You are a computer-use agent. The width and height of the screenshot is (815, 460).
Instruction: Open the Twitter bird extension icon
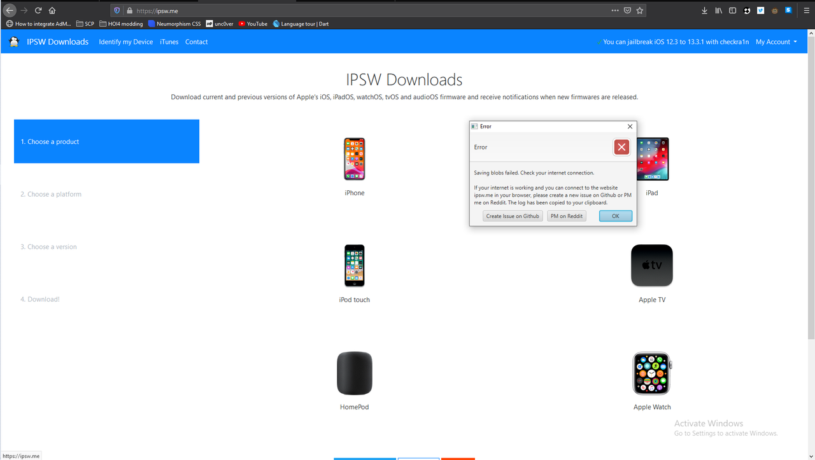pos(761,10)
